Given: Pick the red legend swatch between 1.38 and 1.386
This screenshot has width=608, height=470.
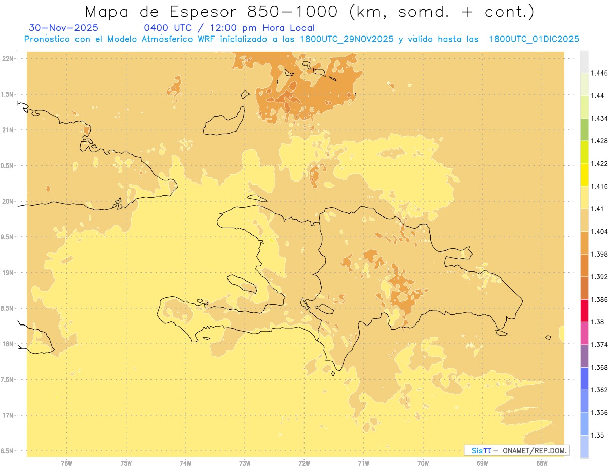Looking at the screenshot, I should pos(584,310).
